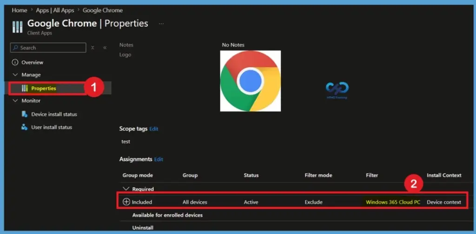Click the Filter mode column header
This screenshot has width=476, height=234.
coord(318,175)
